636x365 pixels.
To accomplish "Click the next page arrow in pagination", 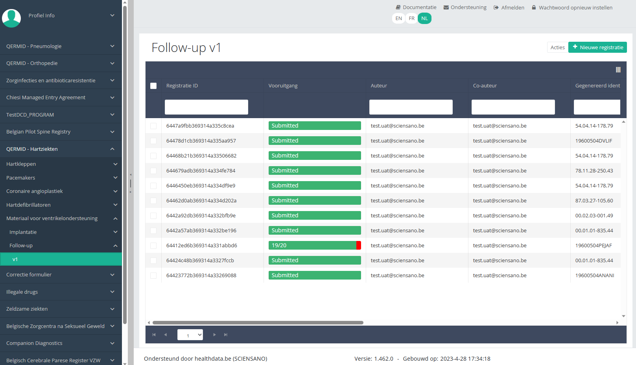I will (214, 335).
